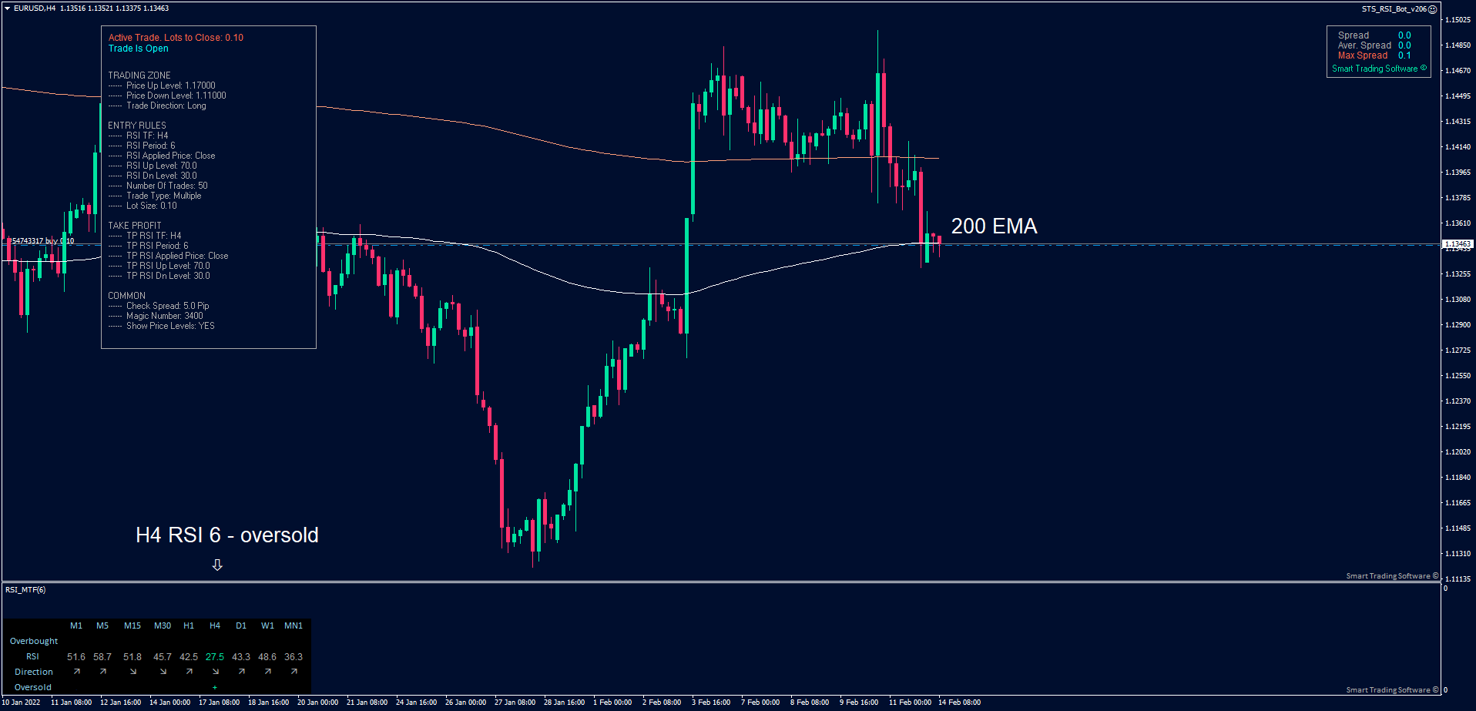
Task: Click the H1 direction arrow in RSI table
Action: pos(189,672)
